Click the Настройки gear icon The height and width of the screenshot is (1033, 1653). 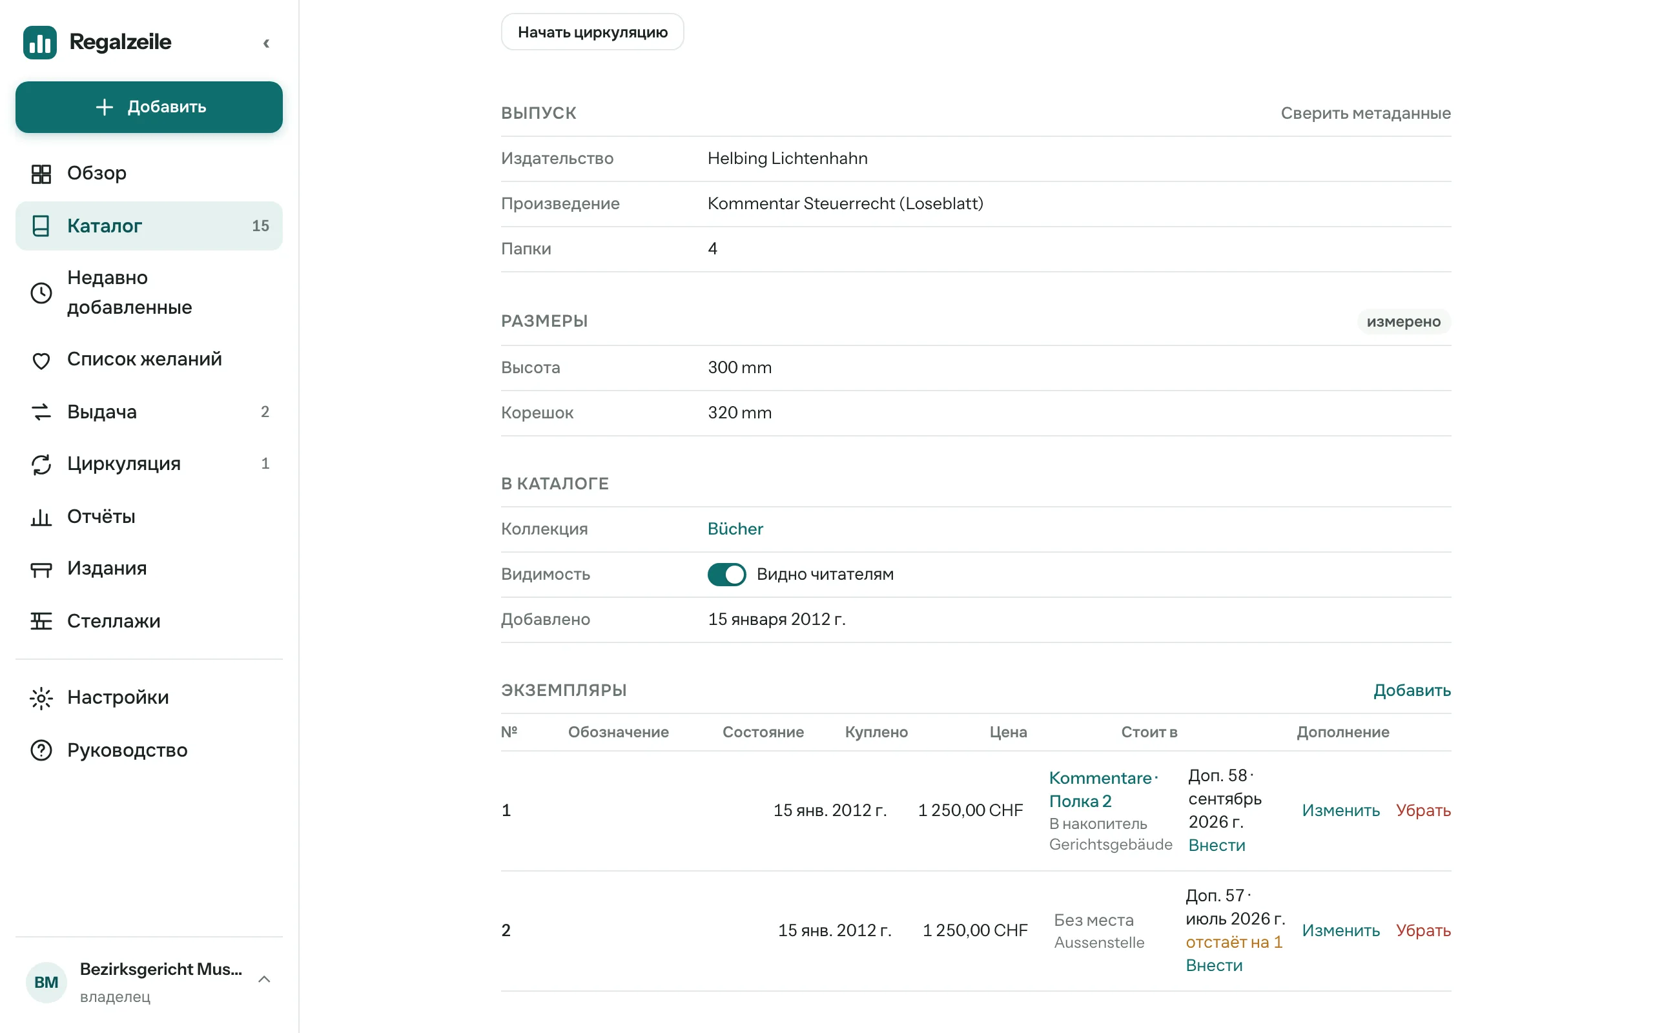pos(41,697)
